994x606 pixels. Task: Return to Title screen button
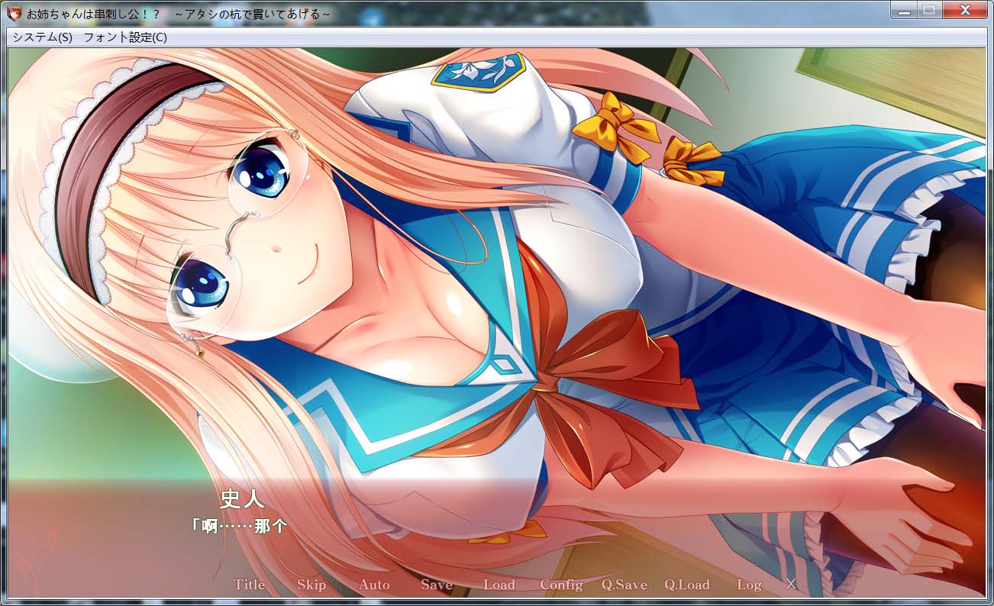[x=250, y=585]
